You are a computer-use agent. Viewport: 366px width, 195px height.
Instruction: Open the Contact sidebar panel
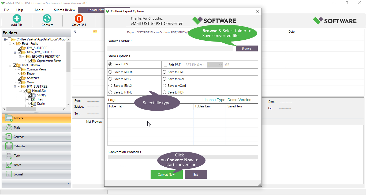(36, 137)
